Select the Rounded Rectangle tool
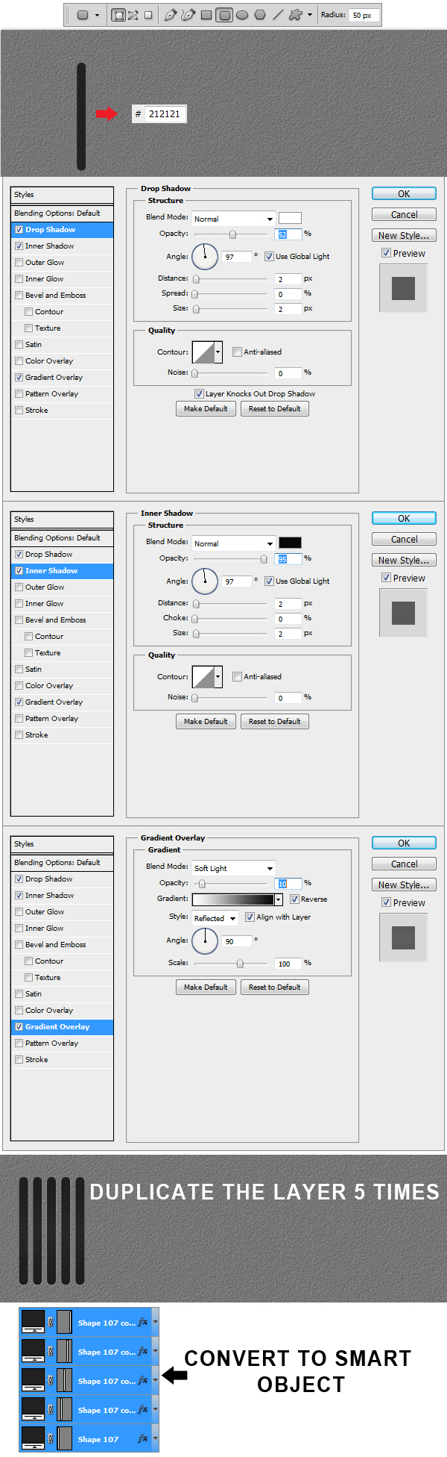 [x=224, y=15]
